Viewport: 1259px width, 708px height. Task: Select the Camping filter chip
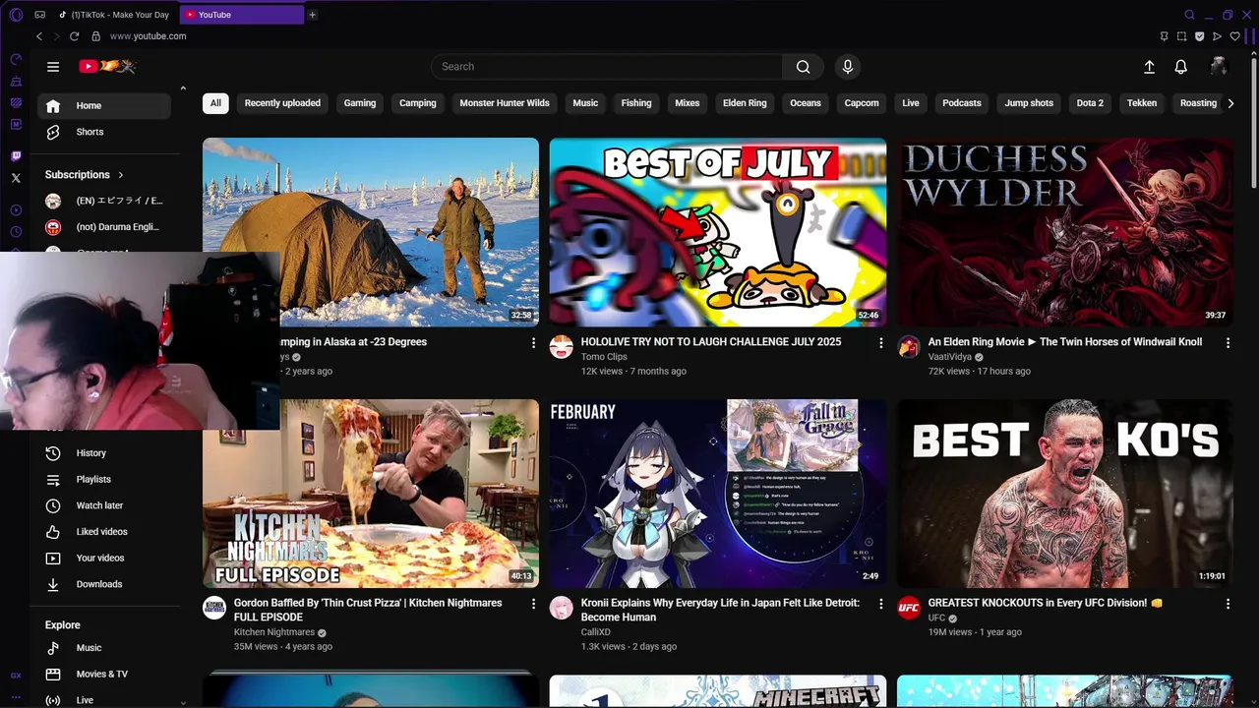418,103
